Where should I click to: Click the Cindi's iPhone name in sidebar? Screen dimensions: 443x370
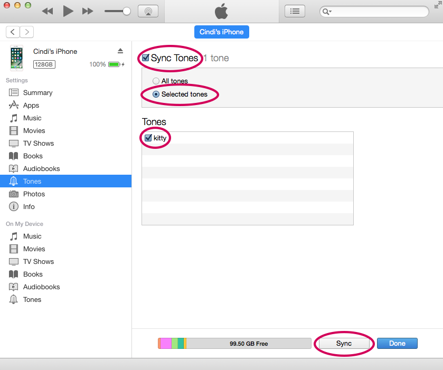(55, 51)
